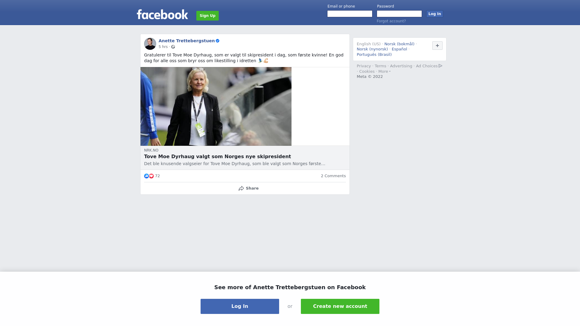The height and width of the screenshot is (326, 580).
Task: Click the Ad Choices triangle icon
Action: 440,66
